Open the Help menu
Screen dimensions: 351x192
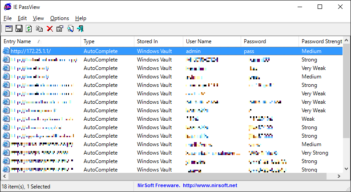(x=81, y=18)
